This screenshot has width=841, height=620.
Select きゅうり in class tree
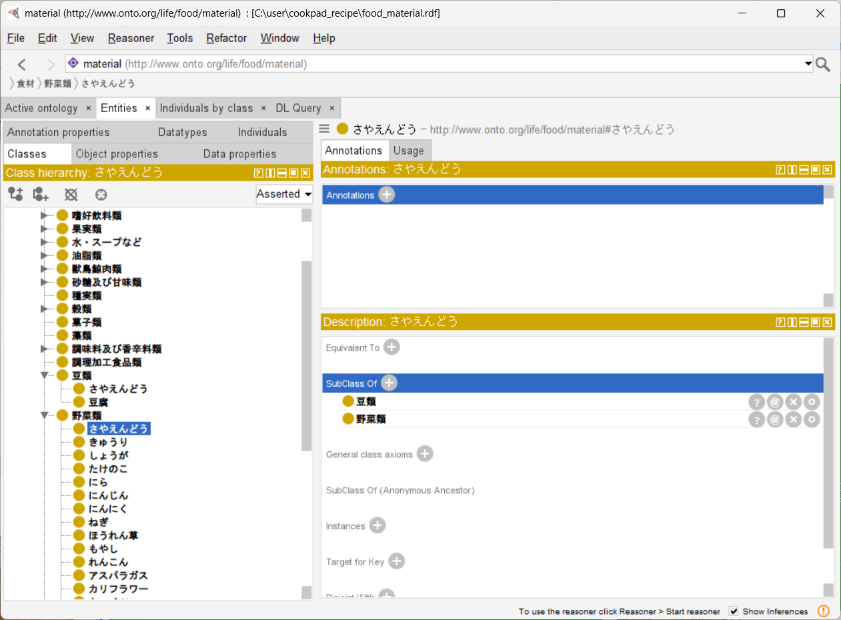coord(108,442)
